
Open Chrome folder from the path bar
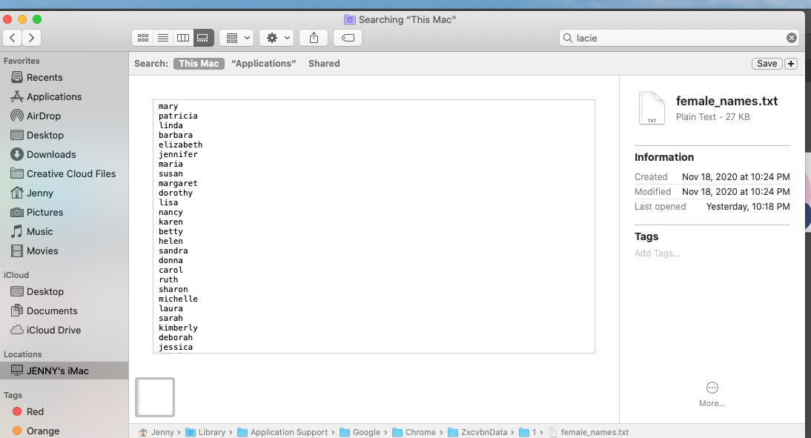pyautogui.click(x=420, y=432)
